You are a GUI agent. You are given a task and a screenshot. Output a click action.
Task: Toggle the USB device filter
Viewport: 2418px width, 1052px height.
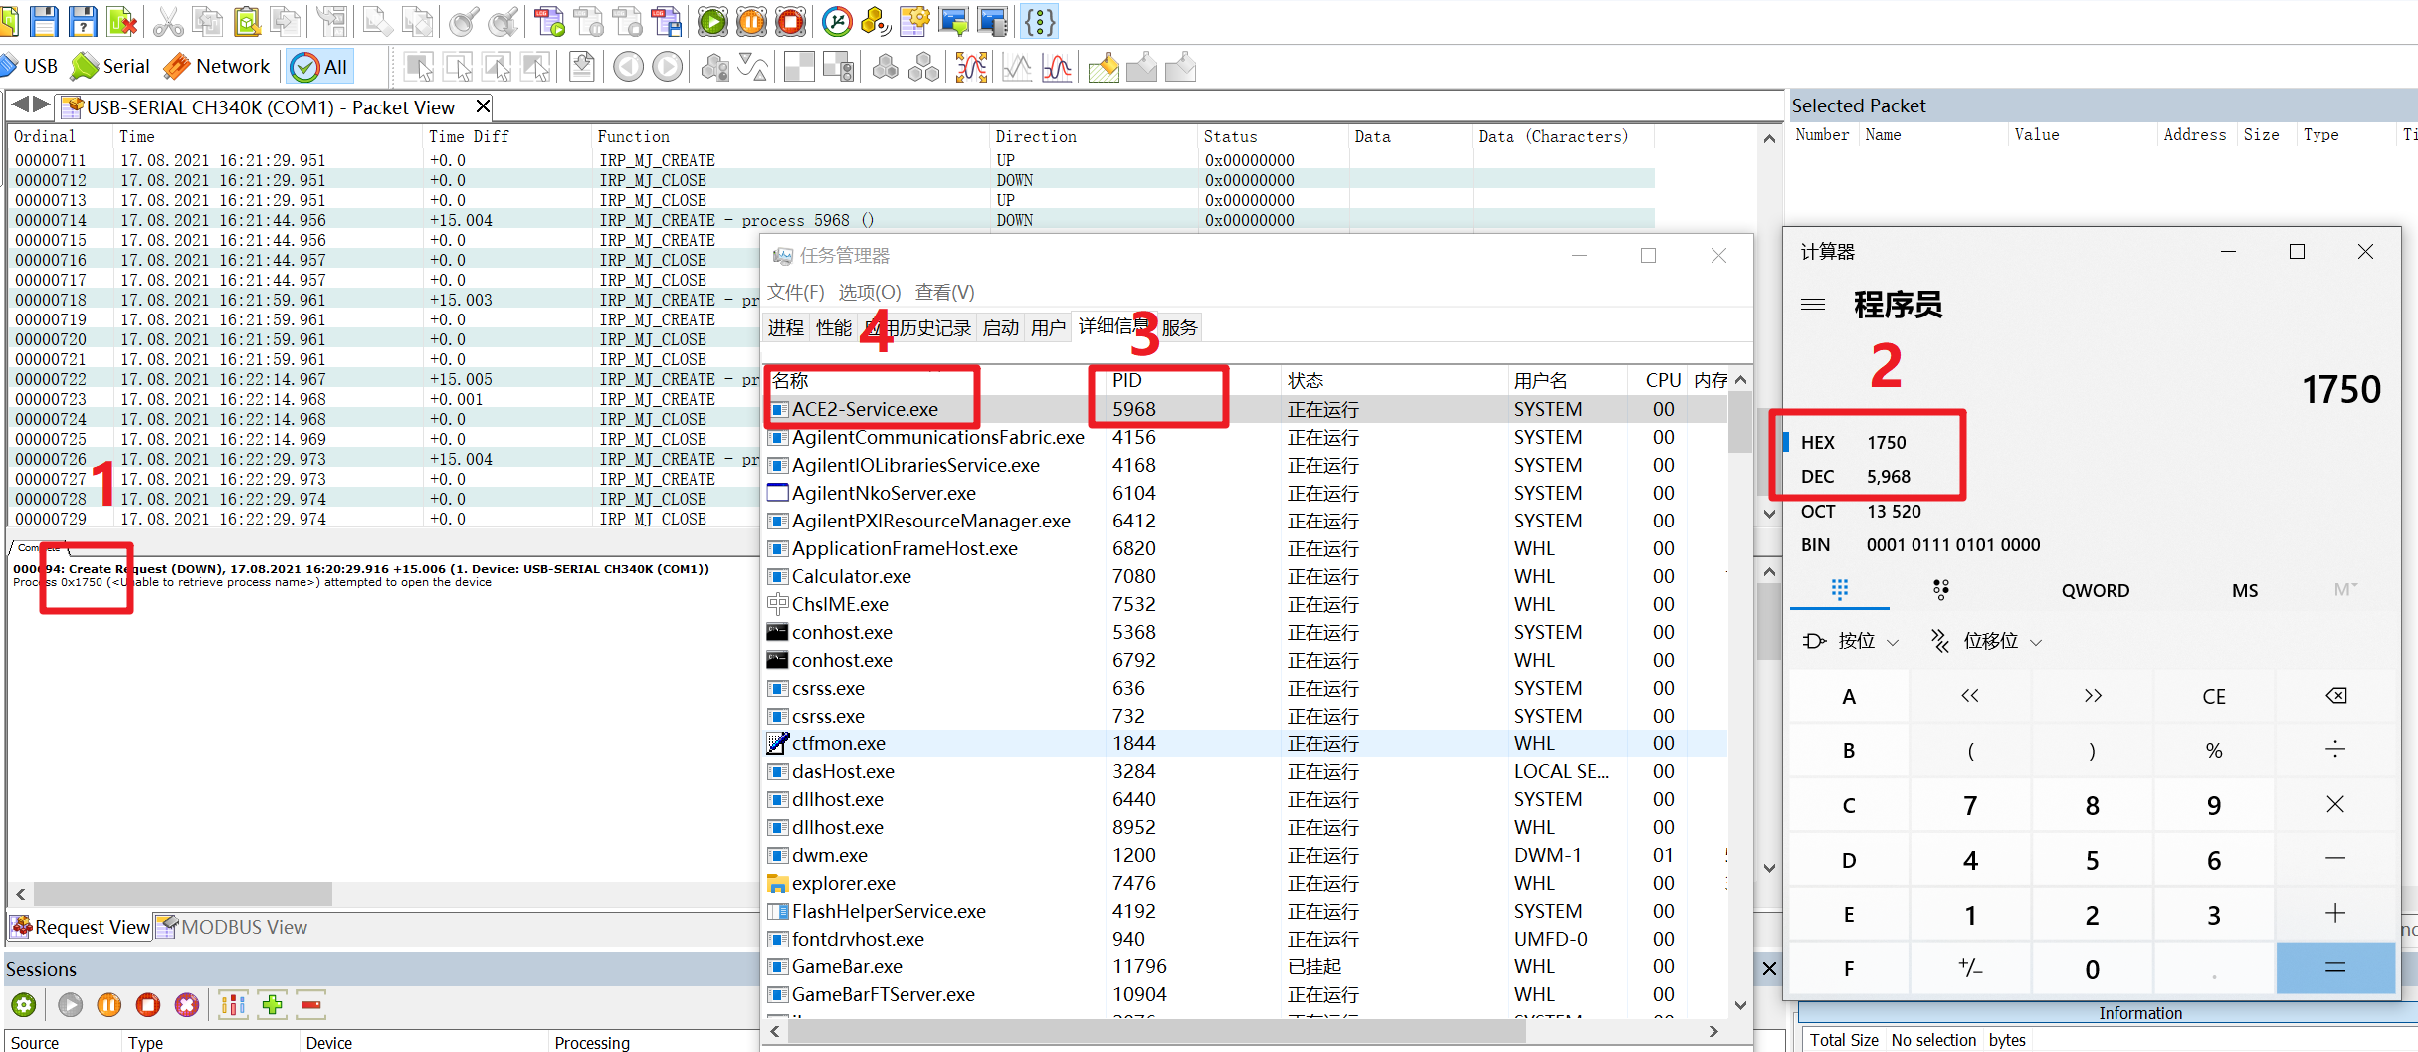point(30,66)
